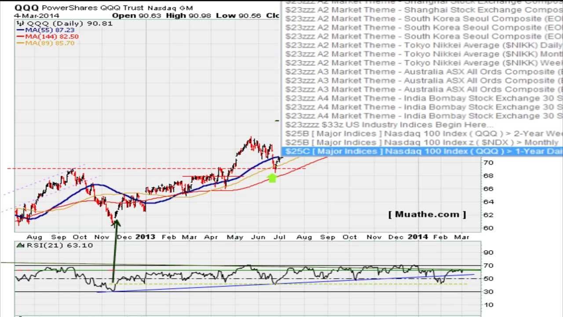Click the 60 price axis label
563x317 pixels.
tap(488, 228)
